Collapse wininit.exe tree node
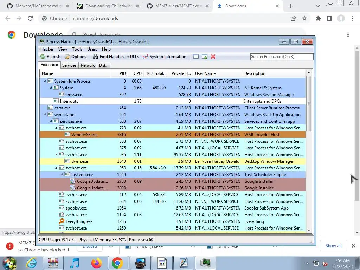This screenshot has width=360, height=270. coord(45,114)
